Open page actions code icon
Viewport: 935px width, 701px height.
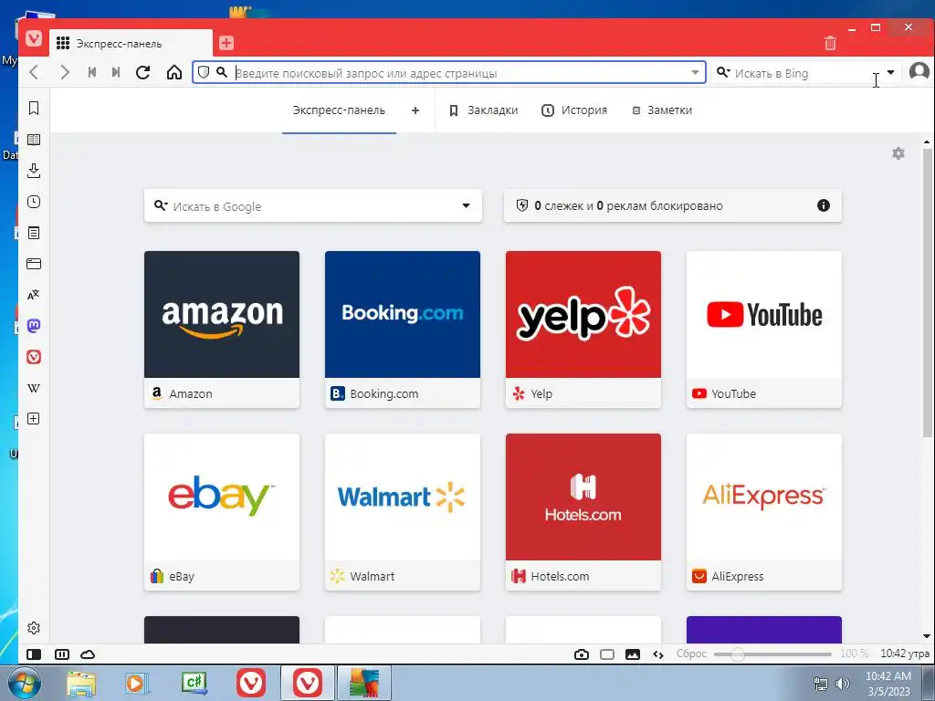[x=658, y=654]
